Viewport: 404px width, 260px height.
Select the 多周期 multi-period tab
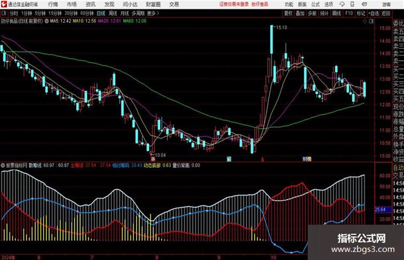tap(138, 13)
